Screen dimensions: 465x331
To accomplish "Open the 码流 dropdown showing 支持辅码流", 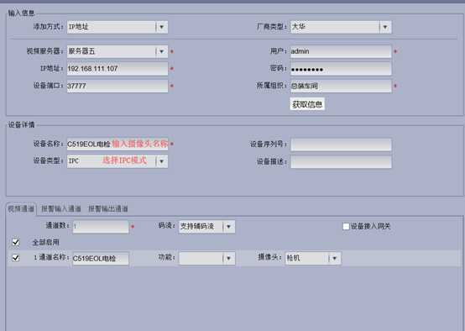I will click(x=206, y=227).
